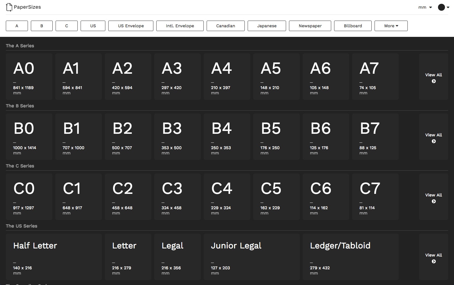Select the B0 size card

click(29, 136)
